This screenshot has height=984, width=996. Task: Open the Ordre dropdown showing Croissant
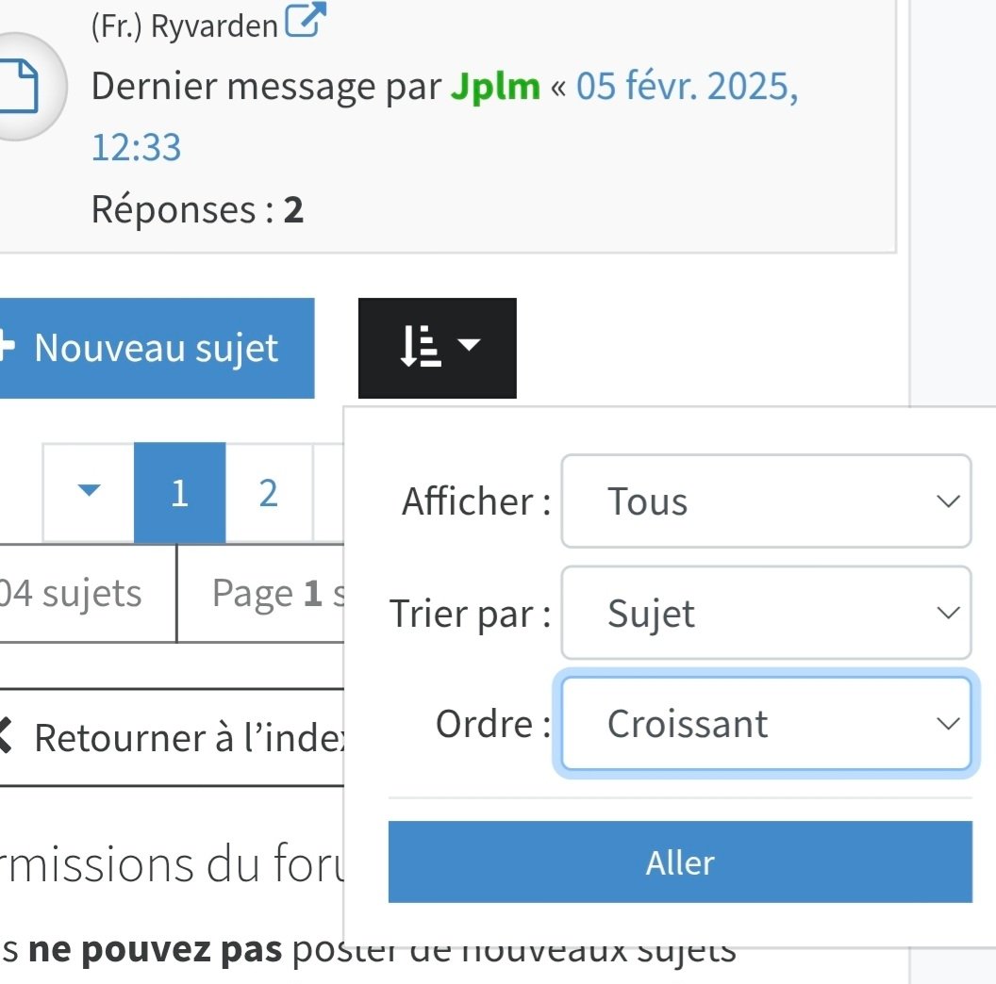(x=766, y=723)
